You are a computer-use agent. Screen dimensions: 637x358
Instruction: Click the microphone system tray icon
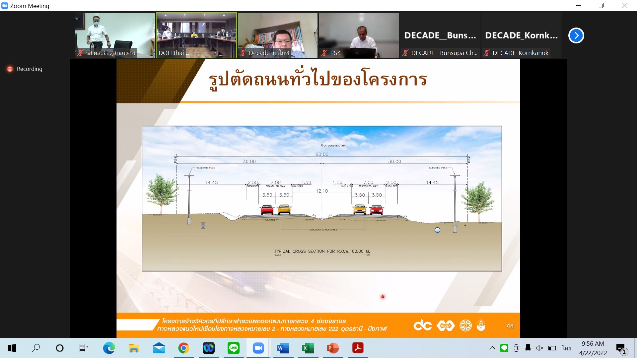click(528, 348)
